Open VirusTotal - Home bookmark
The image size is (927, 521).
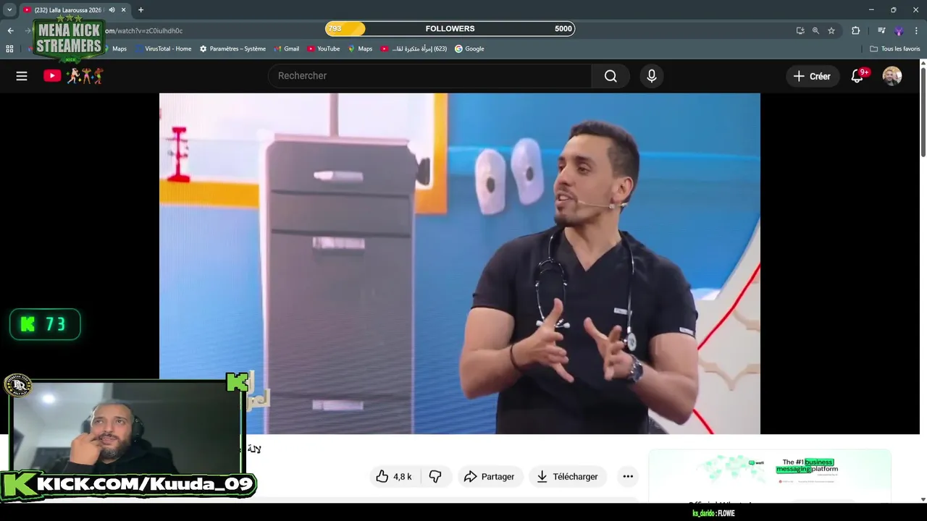point(164,48)
